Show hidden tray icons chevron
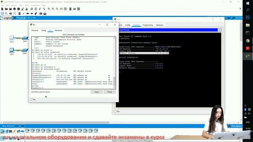 click(245, 106)
